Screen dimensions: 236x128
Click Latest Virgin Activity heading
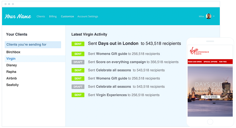(x=89, y=34)
